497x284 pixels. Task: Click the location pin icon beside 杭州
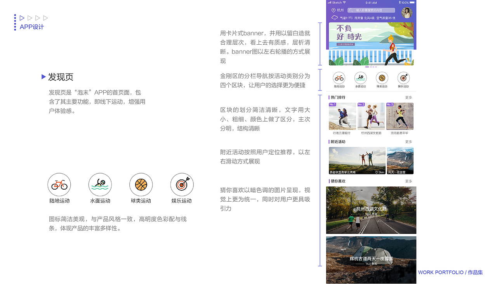333,10
